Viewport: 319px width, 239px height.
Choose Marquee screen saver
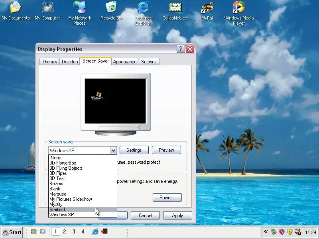[x=83, y=194]
